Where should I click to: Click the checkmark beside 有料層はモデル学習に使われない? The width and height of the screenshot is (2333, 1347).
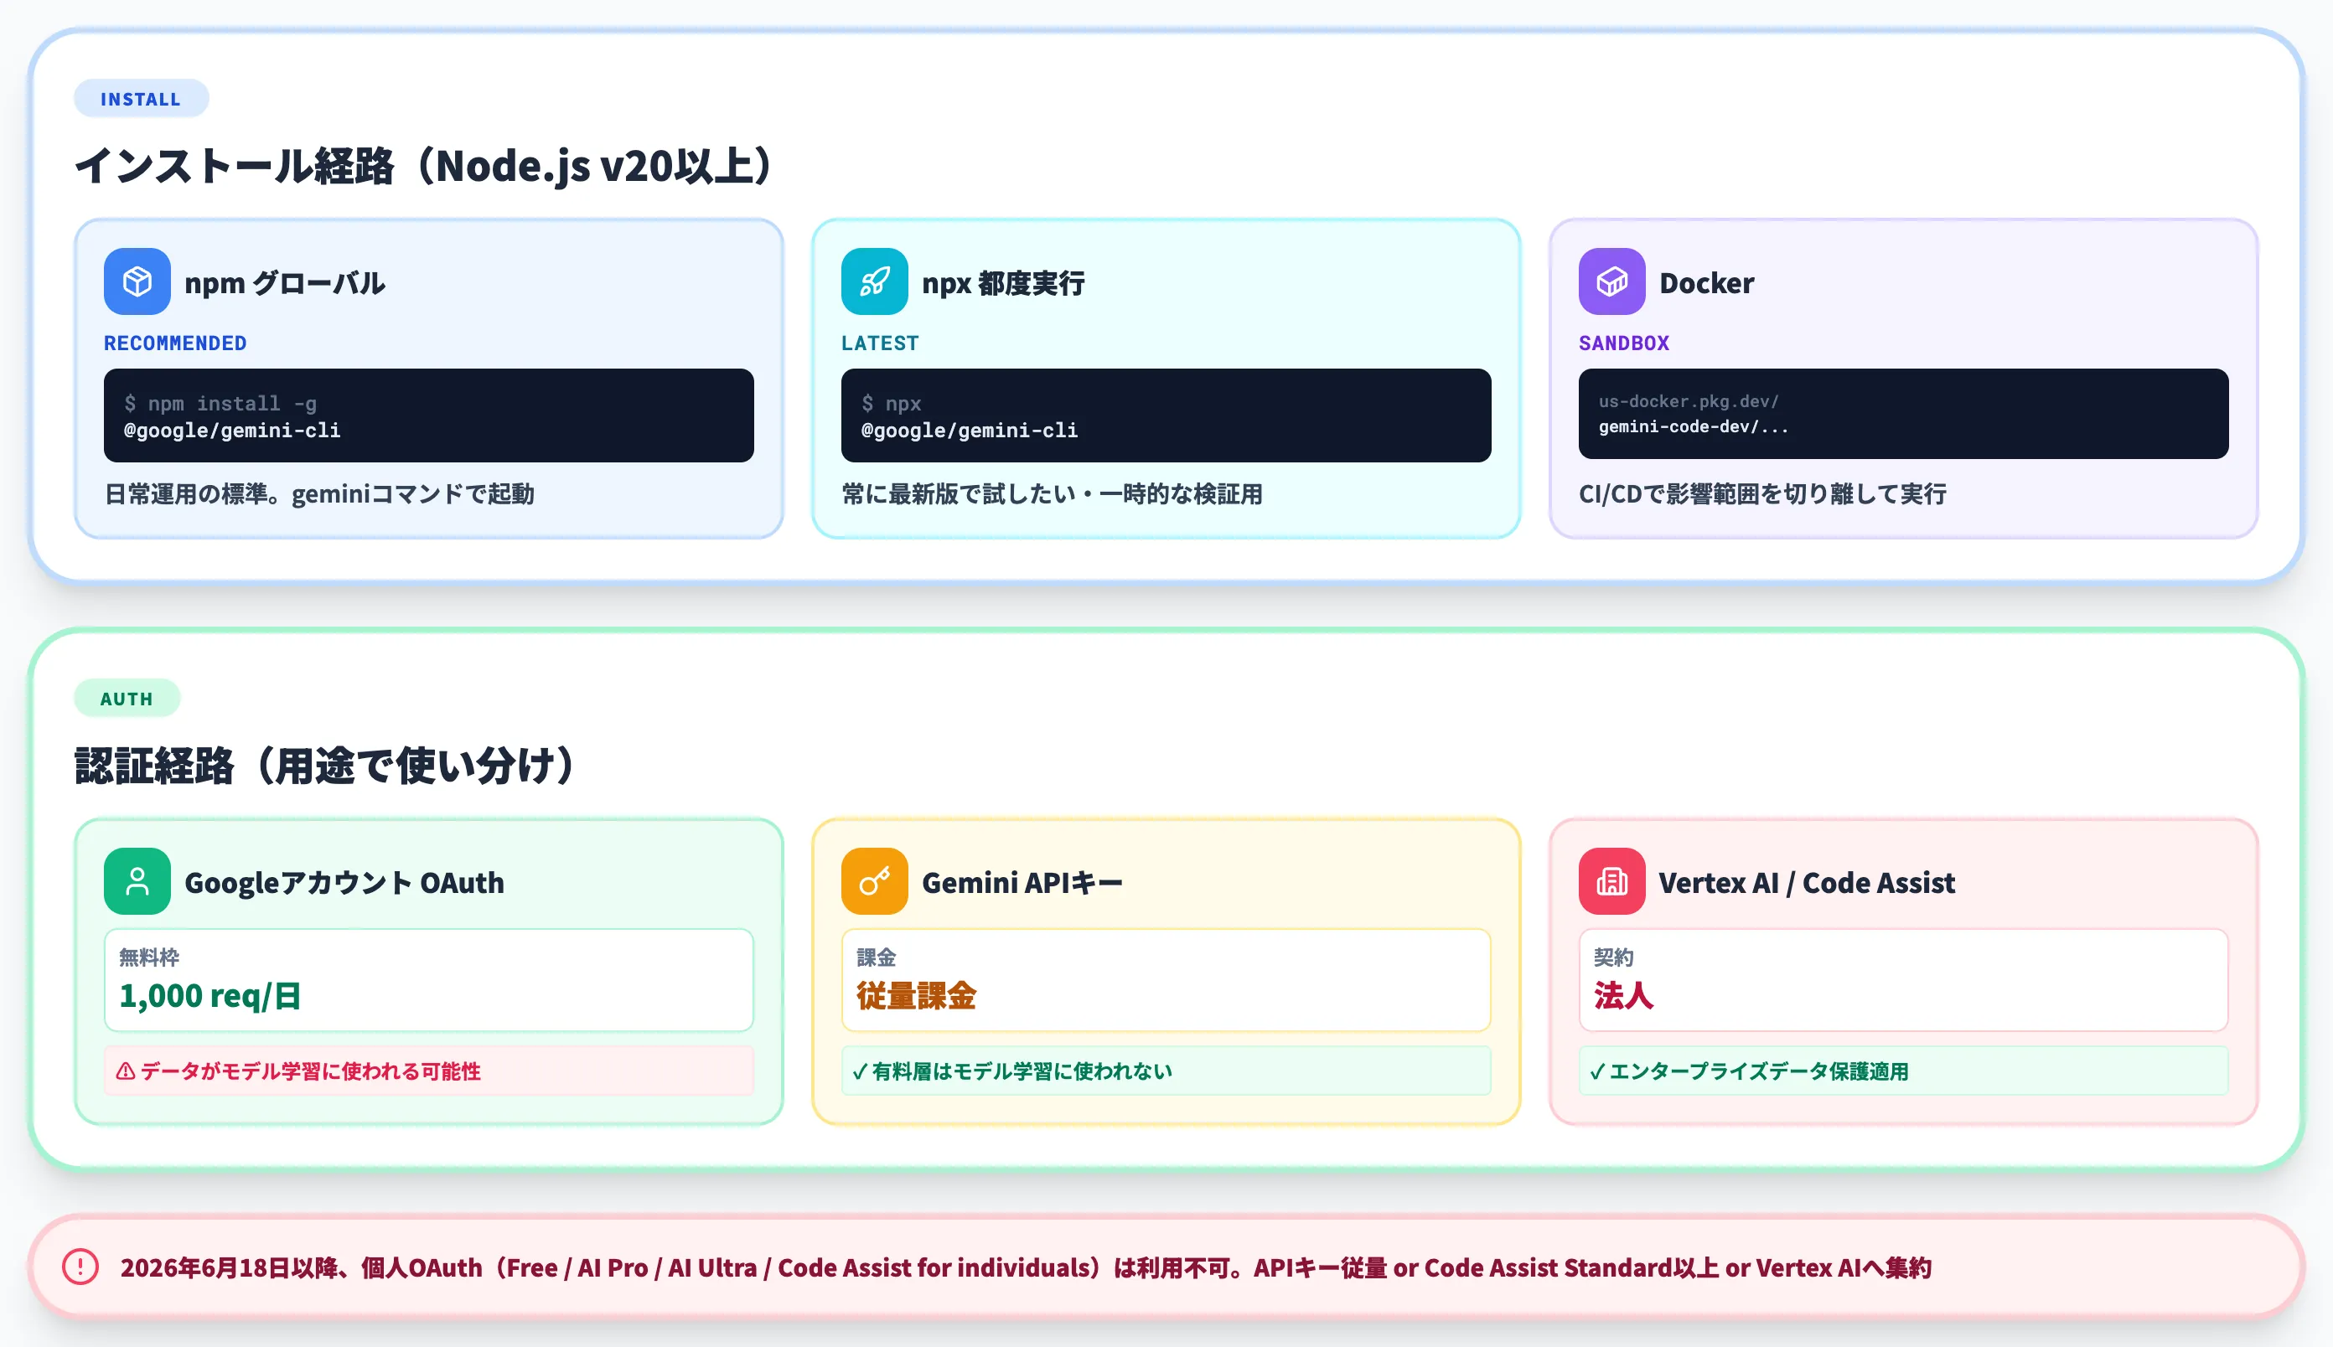(x=860, y=1071)
